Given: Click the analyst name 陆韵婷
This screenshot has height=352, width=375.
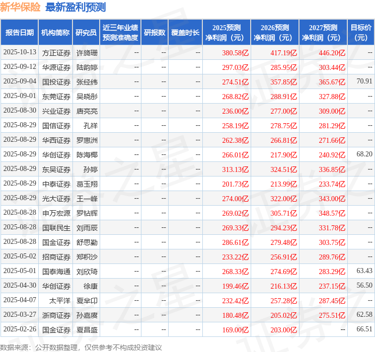Looking at the screenshot, I should 87,67.
